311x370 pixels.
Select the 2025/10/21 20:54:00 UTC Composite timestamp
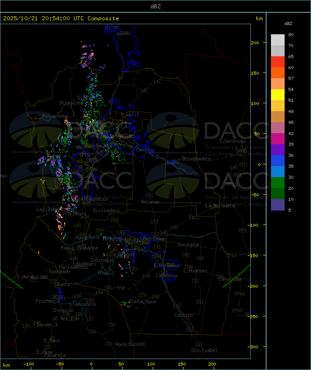pyautogui.click(x=61, y=18)
